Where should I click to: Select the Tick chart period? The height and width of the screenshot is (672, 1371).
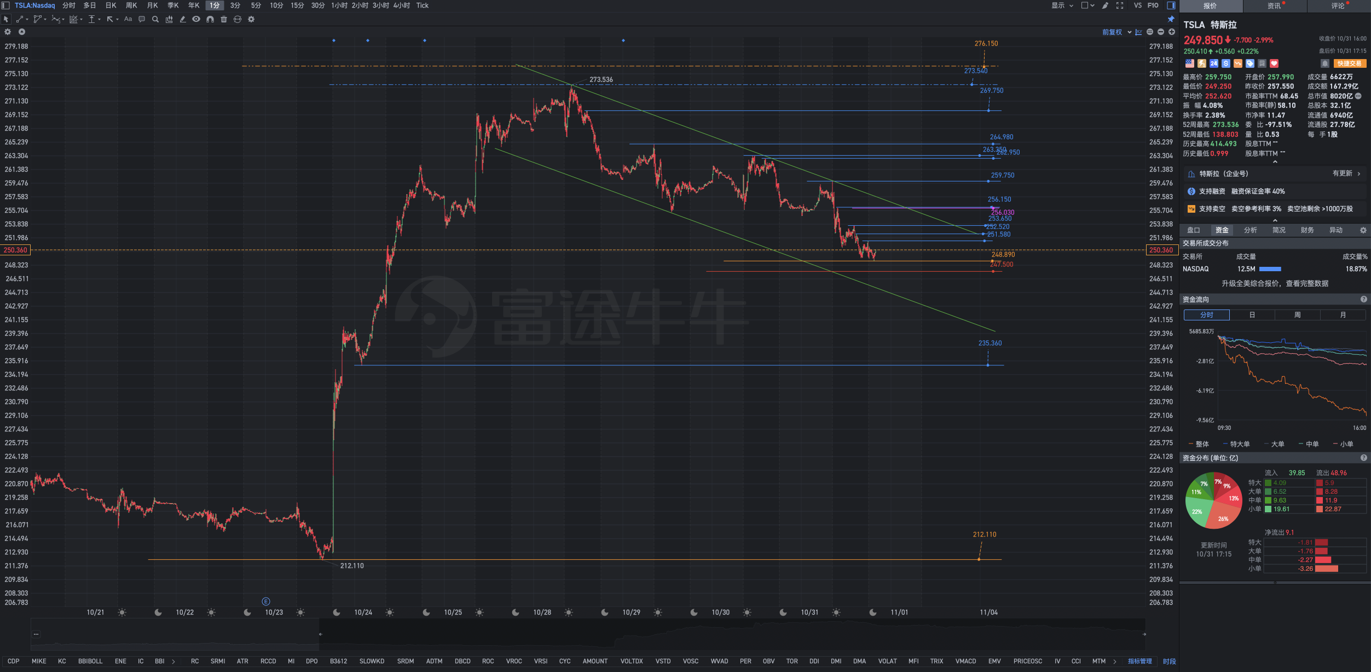422,5
